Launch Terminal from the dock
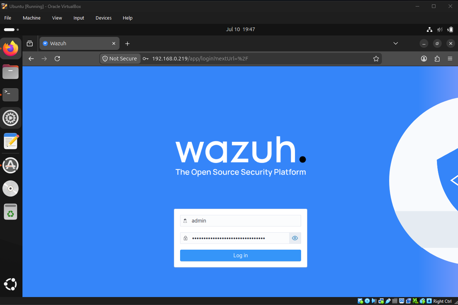Viewport: 458px width, 305px height. [11, 95]
